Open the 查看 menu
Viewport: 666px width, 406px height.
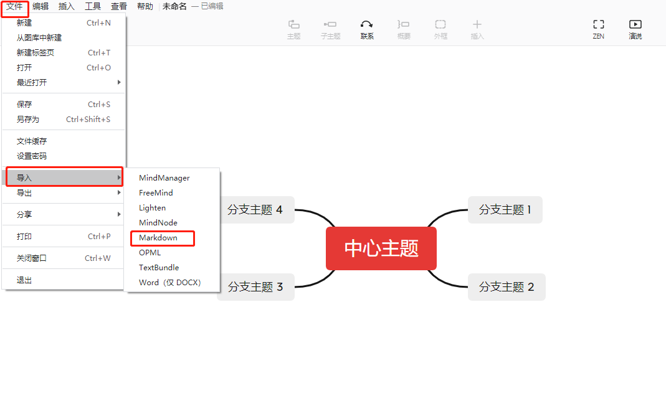[x=118, y=6]
